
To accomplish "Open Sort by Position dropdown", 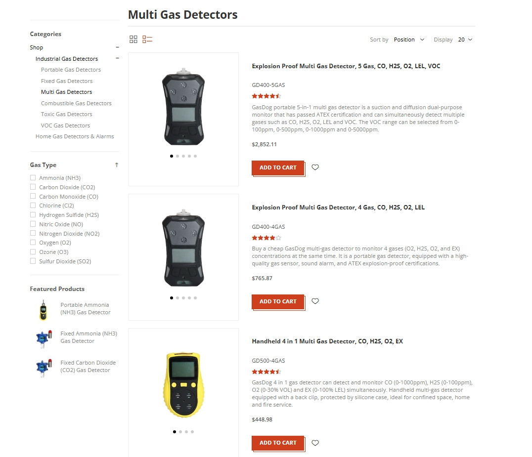I will coord(409,40).
